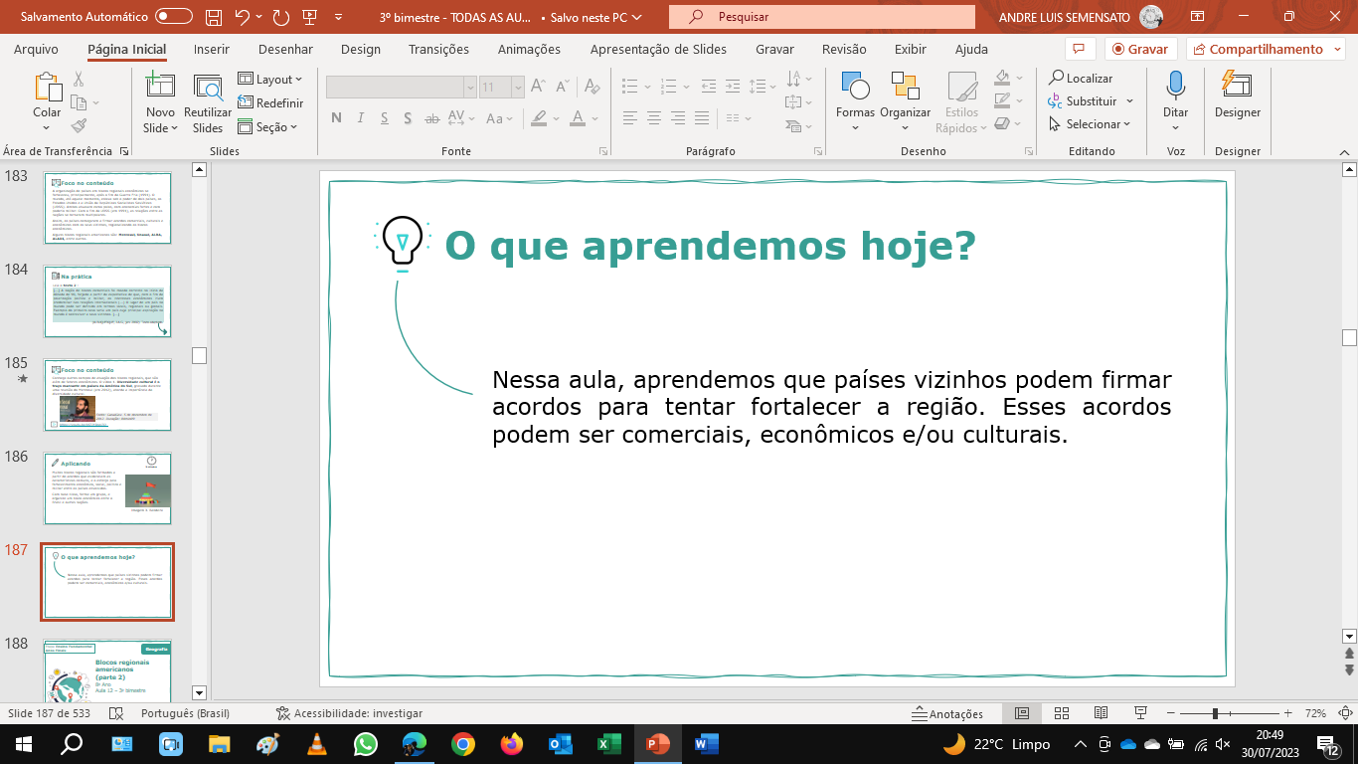Toggle Underline formatting button

(384, 118)
